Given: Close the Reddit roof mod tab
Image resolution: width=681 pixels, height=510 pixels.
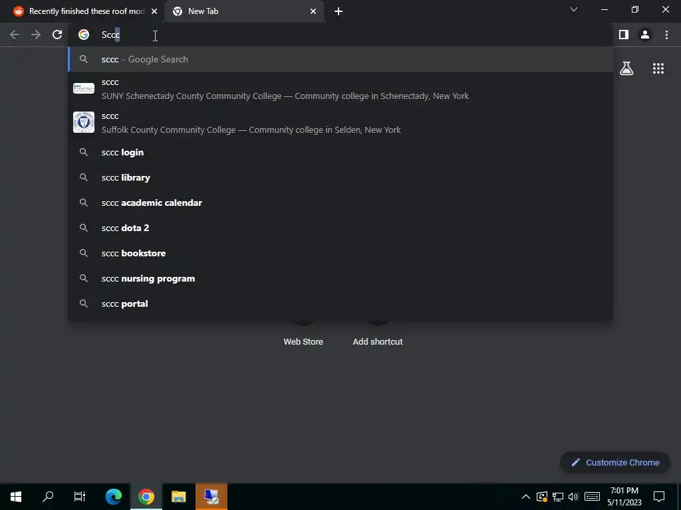Looking at the screenshot, I should 154,11.
